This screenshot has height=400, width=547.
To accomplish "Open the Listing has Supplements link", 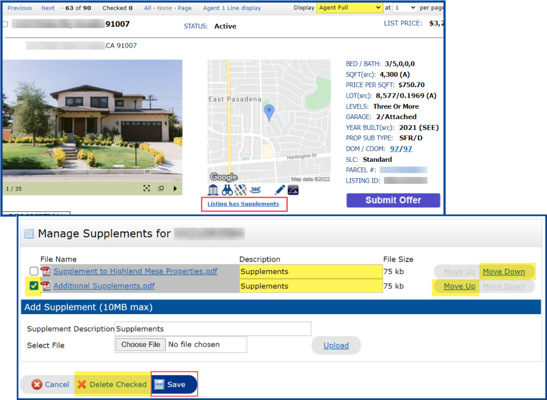I will tap(244, 205).
